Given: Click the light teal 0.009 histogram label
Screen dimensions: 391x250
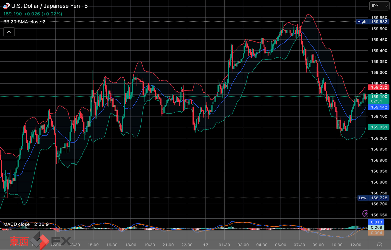Looking at the screenshot, I should (376, 227).
